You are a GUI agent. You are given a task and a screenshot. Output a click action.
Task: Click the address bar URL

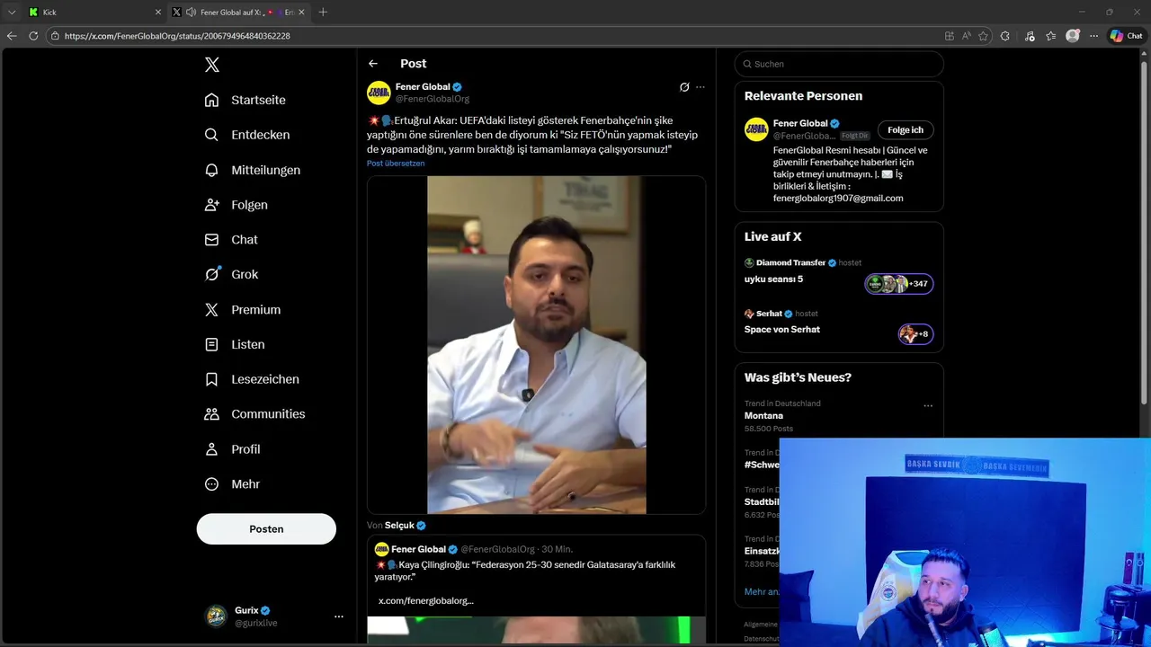(x=177, y=36)
